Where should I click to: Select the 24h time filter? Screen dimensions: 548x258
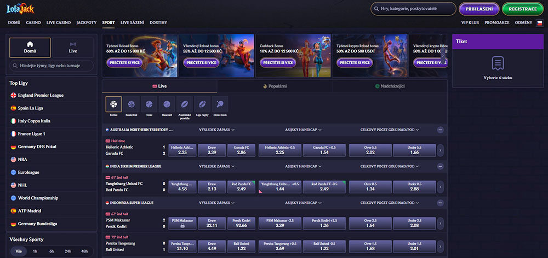tap(68, 251)
